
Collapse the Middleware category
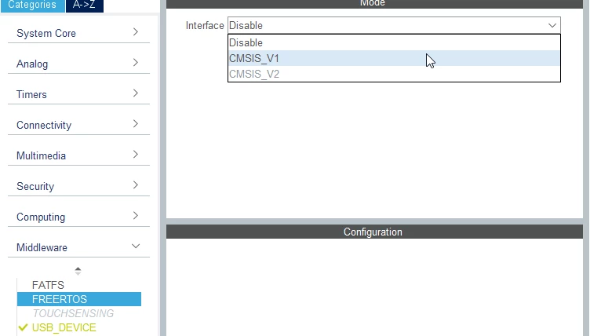click(x=78, y=247)
